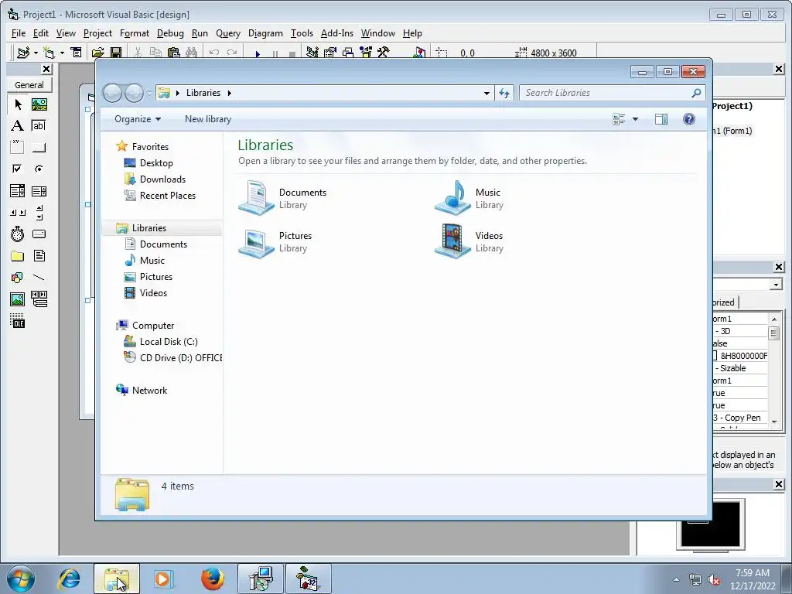Image resolution: width=792 pixels, height=594 pixels.
Task: Open the address bar history dropdown
Action: coord(486,93)
